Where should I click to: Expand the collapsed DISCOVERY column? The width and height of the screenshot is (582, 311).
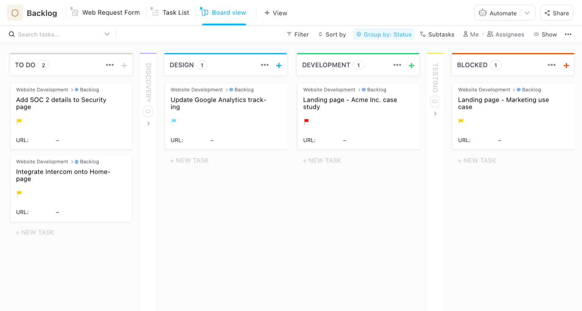148,123
